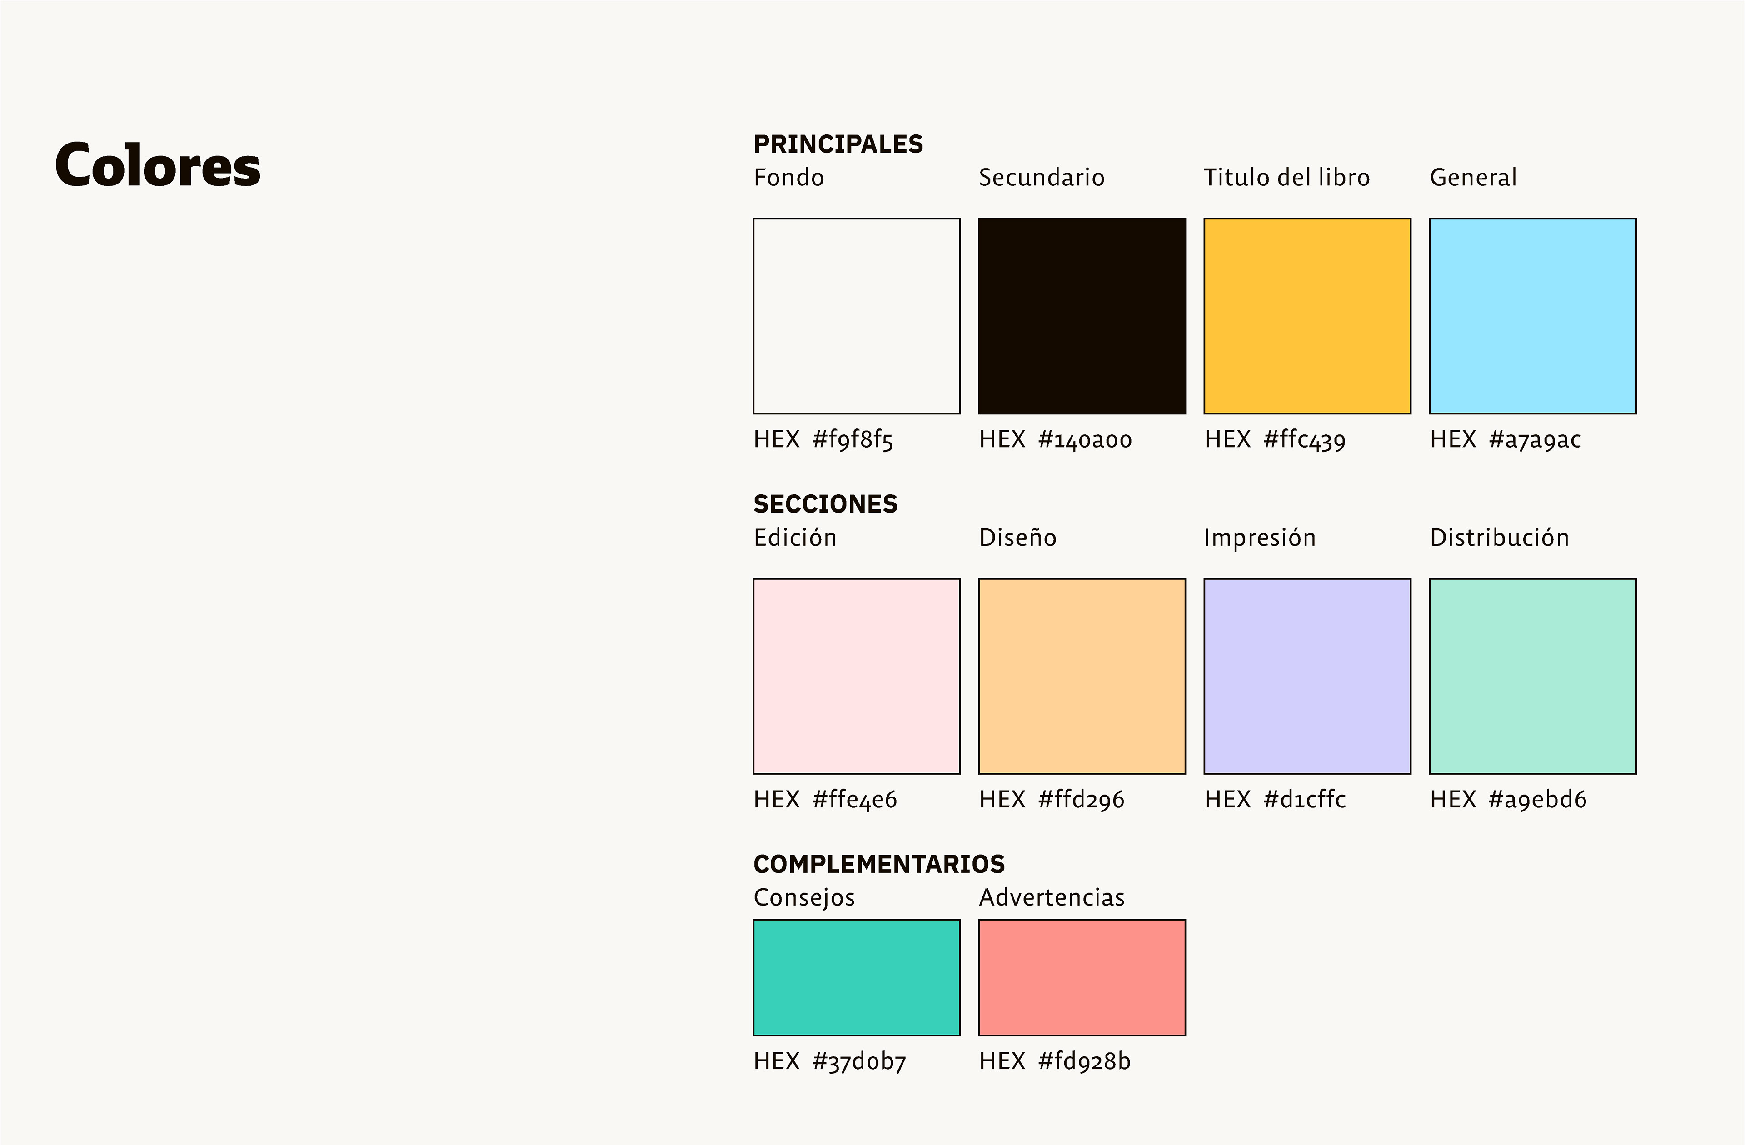Viewport: 1745px width, 1145px height.
Task: Select the teal Consejos color swatch
Action: (857, 977)
